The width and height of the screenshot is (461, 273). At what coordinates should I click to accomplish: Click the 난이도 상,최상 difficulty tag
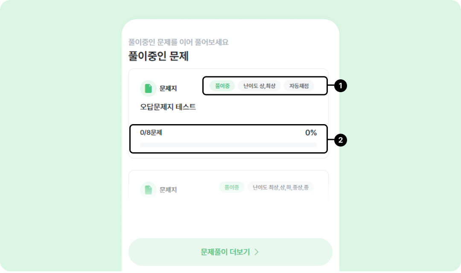coord(259,86)
